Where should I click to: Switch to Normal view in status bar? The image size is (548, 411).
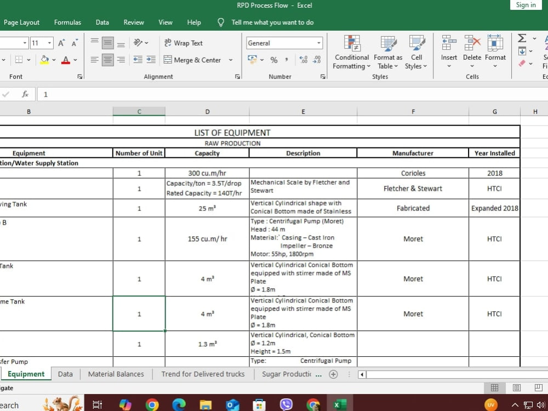pyautogui.click(x=494, y=387)
